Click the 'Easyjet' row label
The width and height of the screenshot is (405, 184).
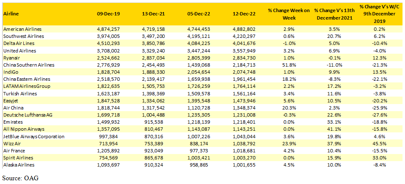tap(10, 100)
